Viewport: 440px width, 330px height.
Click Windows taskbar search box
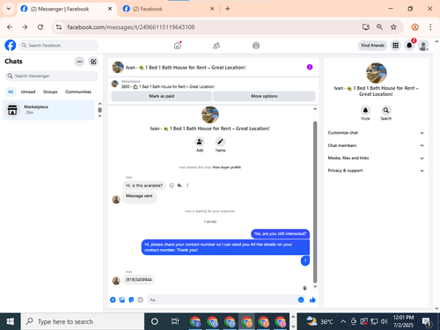coord(83,322)
